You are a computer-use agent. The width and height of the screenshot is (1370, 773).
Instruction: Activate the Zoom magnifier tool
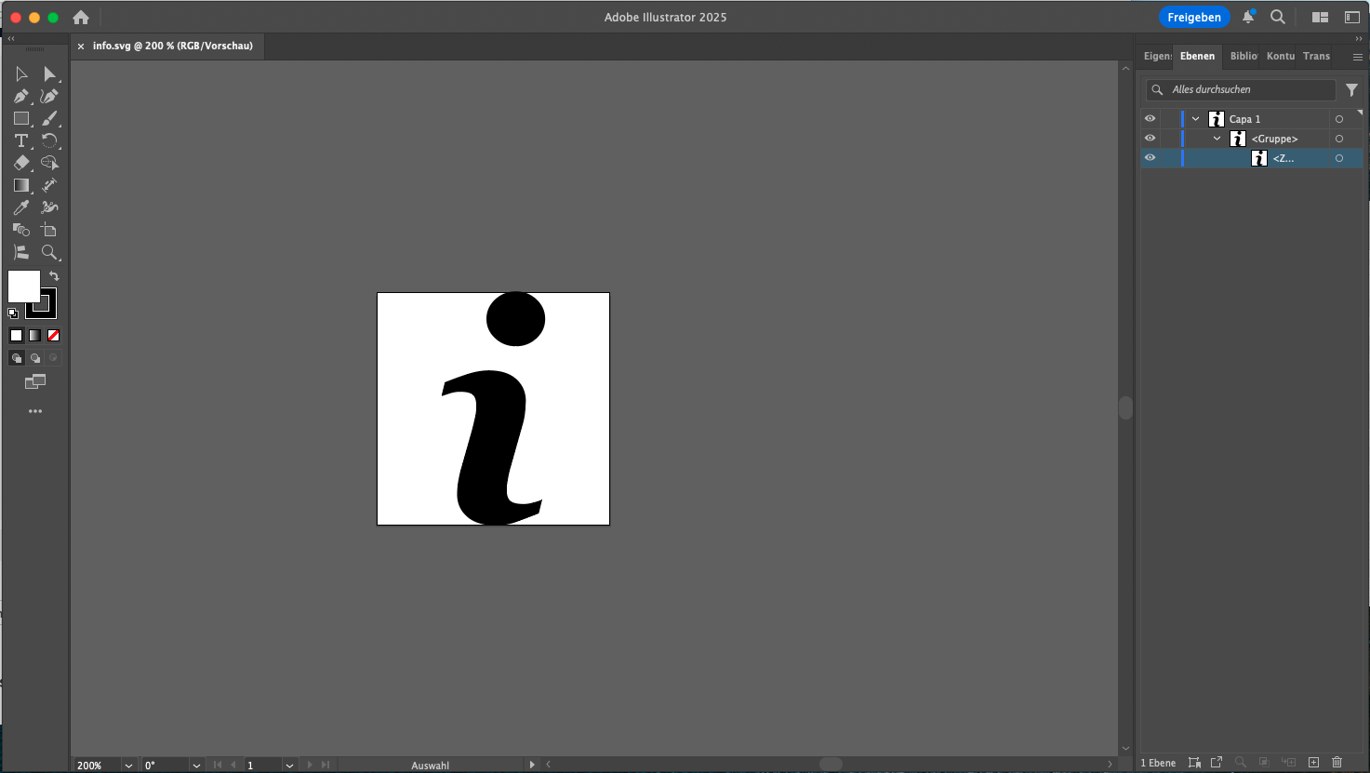(x=49, y=252)
